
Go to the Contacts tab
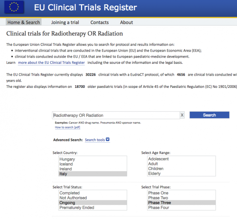click(x=99, y=23)
